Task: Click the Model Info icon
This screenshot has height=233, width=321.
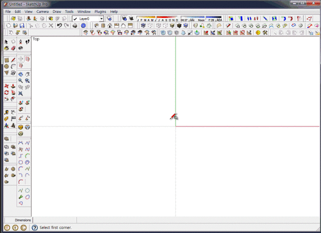Action: pyautogui.click(x=83, y=25)
